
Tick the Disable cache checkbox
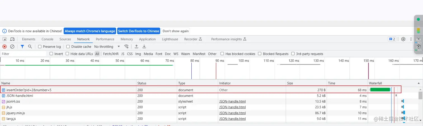[68, 47]
